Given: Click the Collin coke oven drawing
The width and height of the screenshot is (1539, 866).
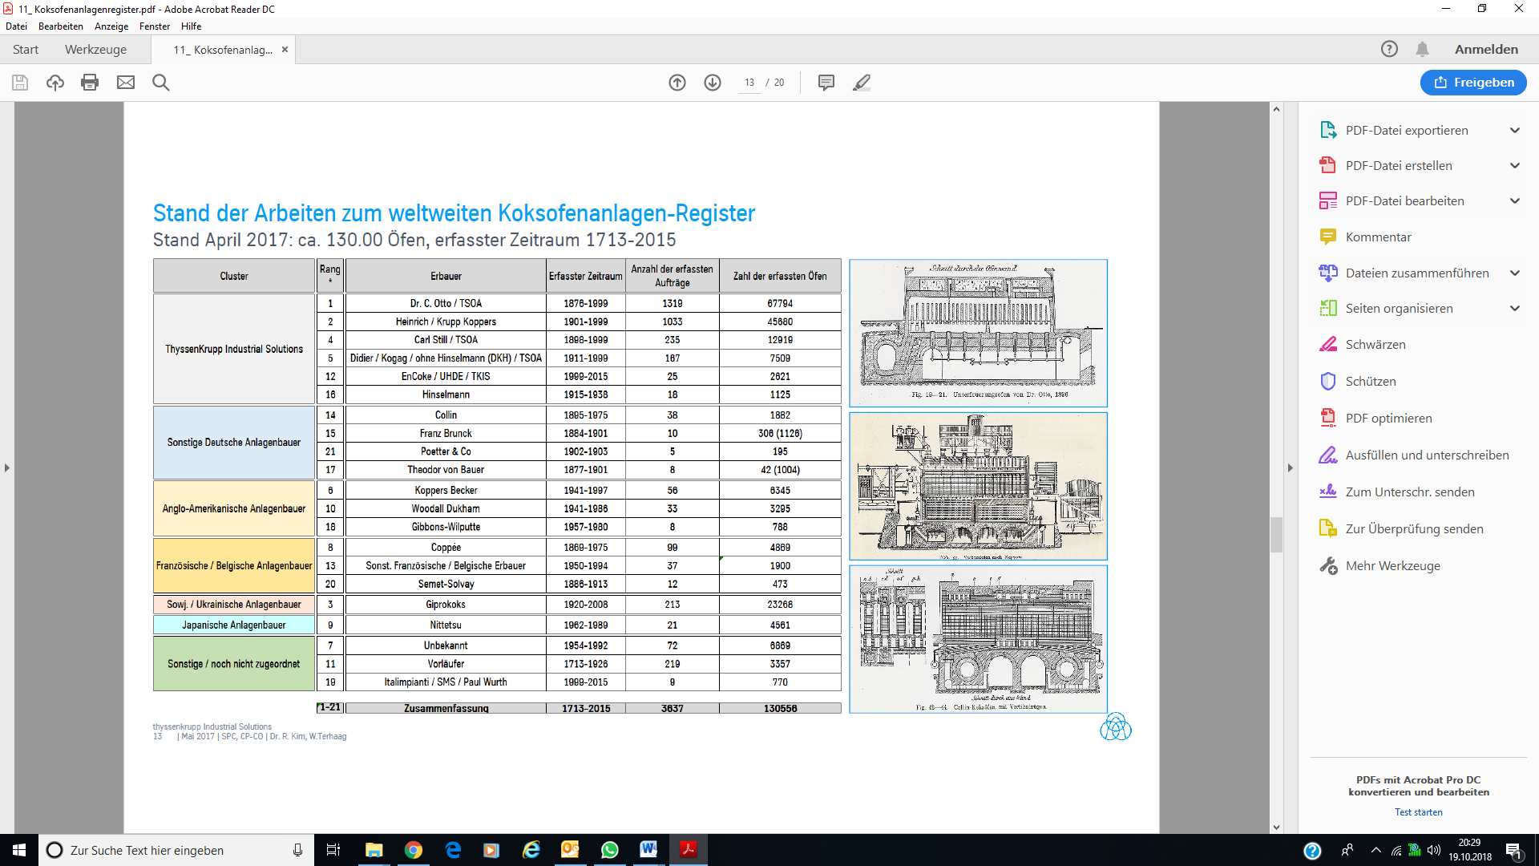Looking at the screenshot, I should [978, 639].
